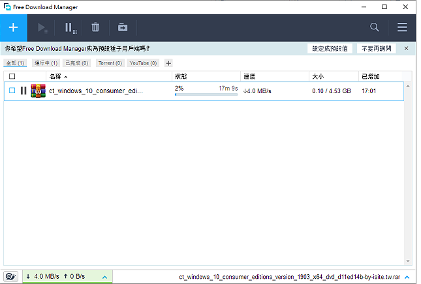
Task: Check the box for the ct_windows_10 download row
Action: coord(12,91)
